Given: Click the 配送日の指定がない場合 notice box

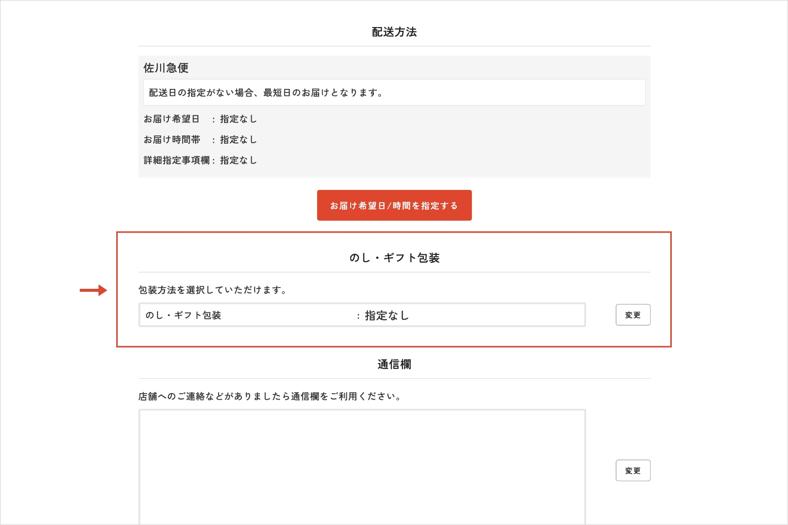Looking at the screenshot, I should click(x=394, y=93).
